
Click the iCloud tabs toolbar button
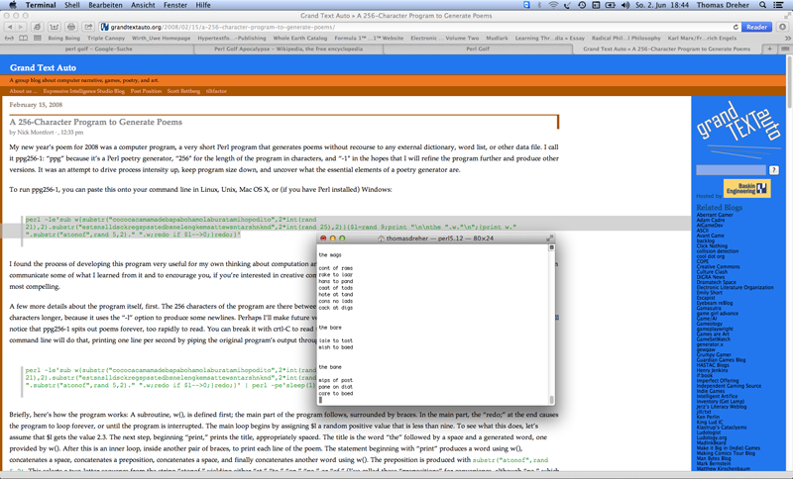click(38, 27)
